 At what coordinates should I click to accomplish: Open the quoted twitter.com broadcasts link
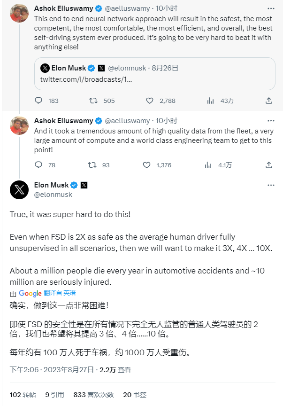pos(86,79)
